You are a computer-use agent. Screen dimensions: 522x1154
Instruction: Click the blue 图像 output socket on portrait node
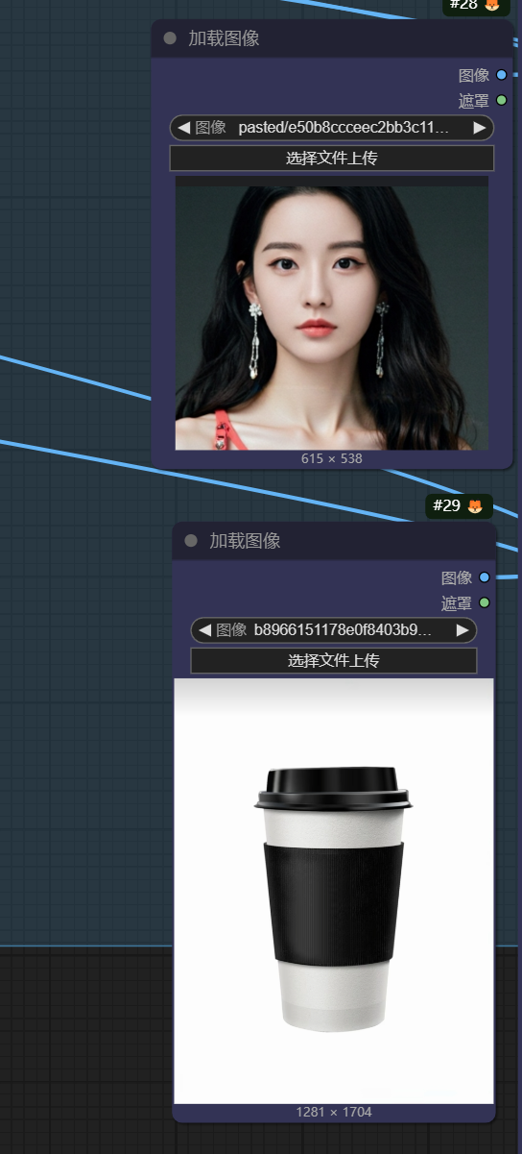coord(502,75)
